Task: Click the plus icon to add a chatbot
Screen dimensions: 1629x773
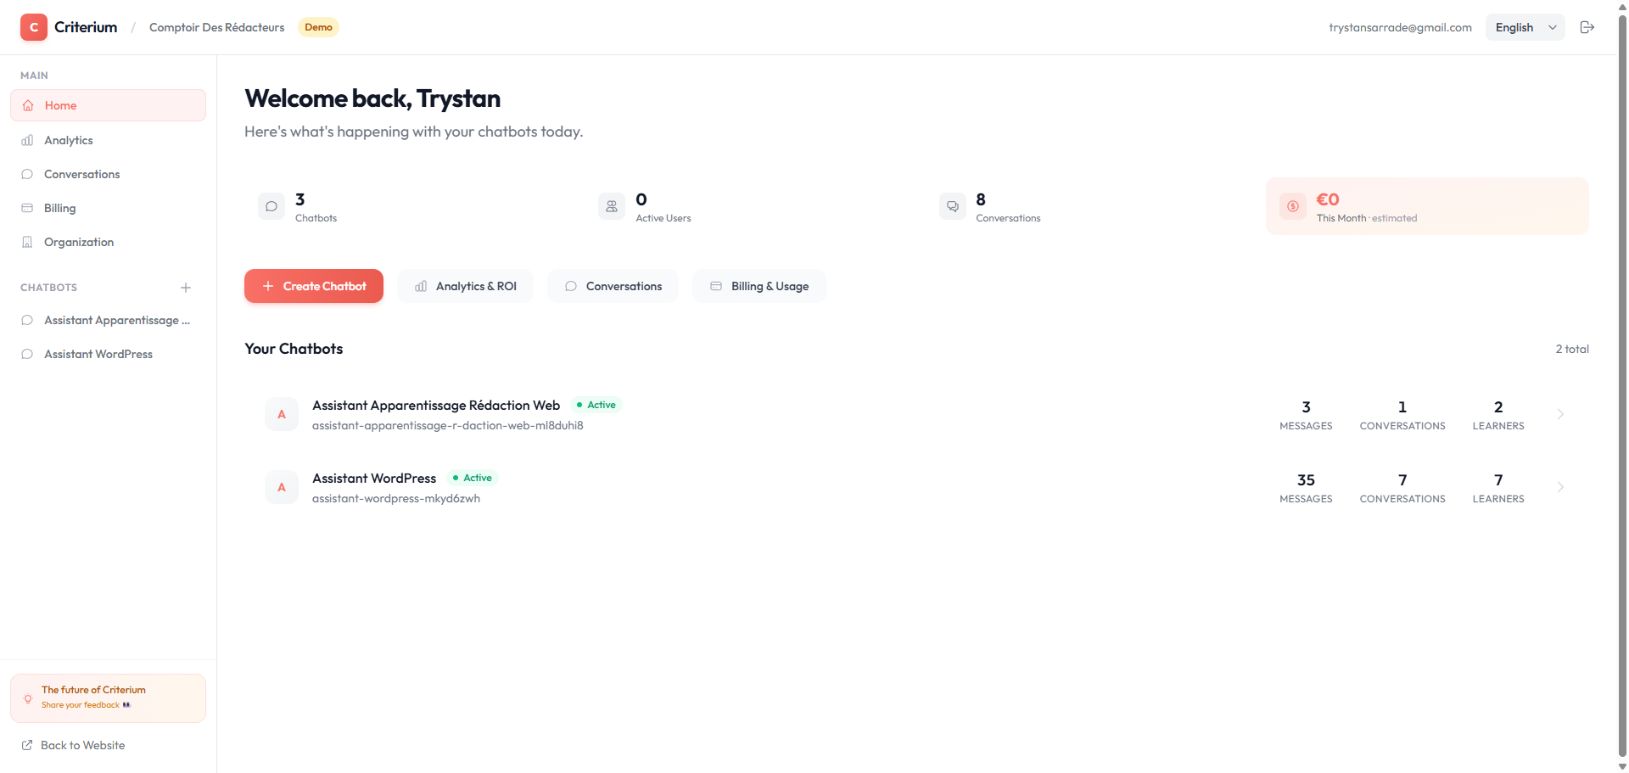Action: 186,287
